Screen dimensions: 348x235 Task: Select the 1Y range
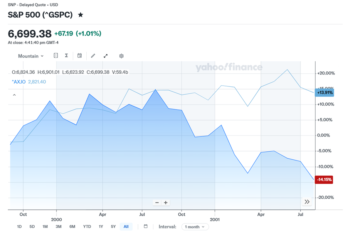pos(101,227)
